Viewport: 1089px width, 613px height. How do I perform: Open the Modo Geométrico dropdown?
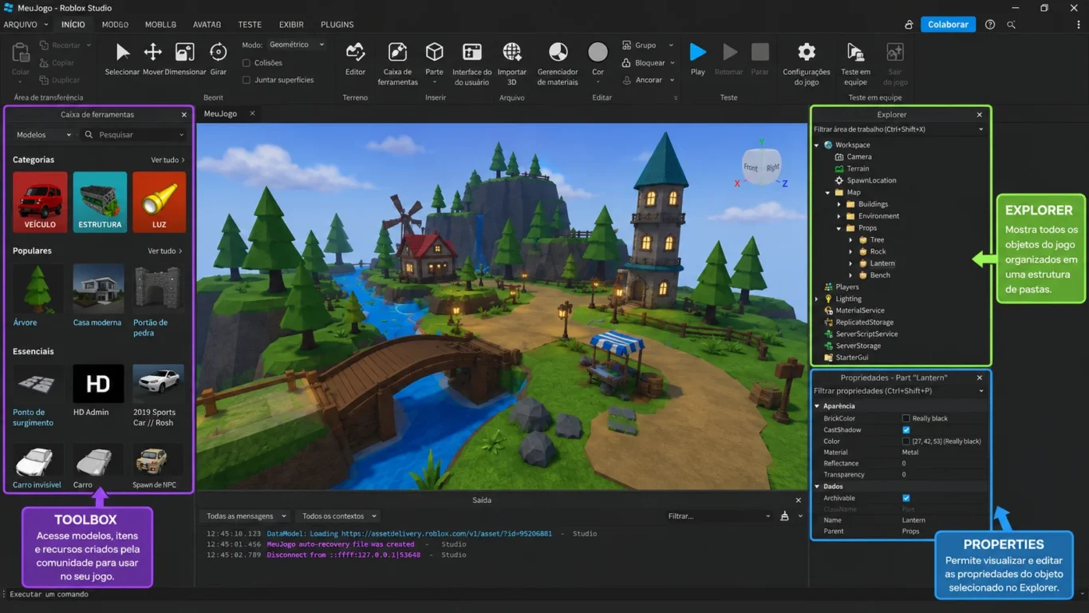[x=296, y=45]
